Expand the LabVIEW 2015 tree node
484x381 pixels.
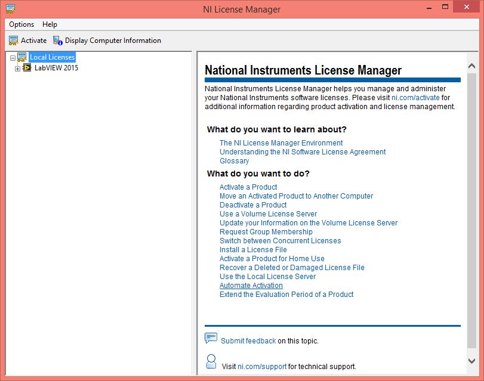coord(17,69)
